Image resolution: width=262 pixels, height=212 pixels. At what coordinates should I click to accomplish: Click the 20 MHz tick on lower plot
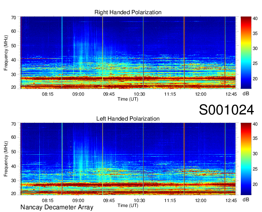coord(13,194)
